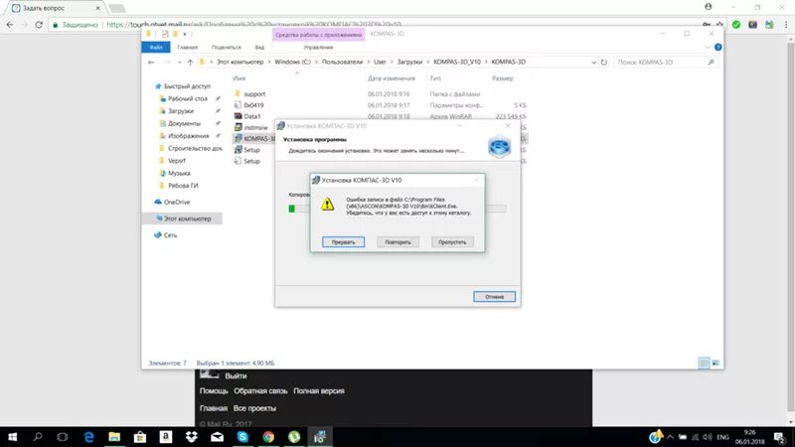
Task: Select Загрузки in navigation pane
Action: [181, 111]
